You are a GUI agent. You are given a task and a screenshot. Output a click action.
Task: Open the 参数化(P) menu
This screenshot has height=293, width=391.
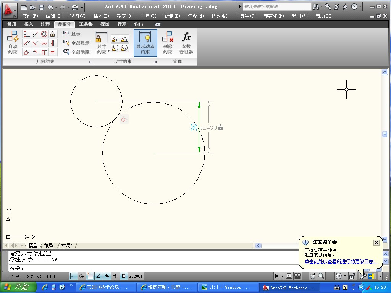(x=273, y=16)
